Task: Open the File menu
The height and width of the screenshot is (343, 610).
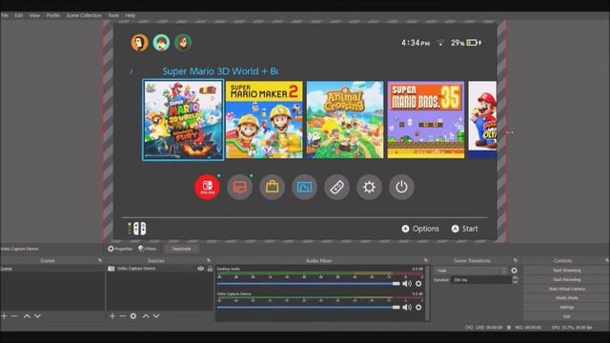Action: pyautogui.click(x=5, y=15)
